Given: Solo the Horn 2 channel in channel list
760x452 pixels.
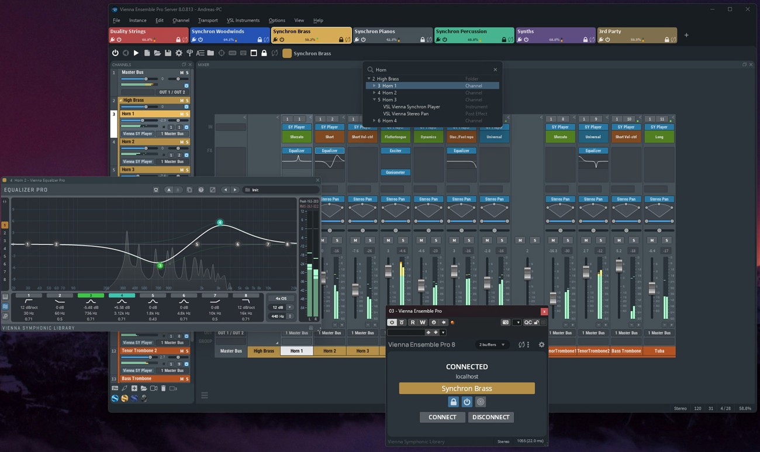Looking at the screenshot, I should pyautogui.click(x=187, y=142).
